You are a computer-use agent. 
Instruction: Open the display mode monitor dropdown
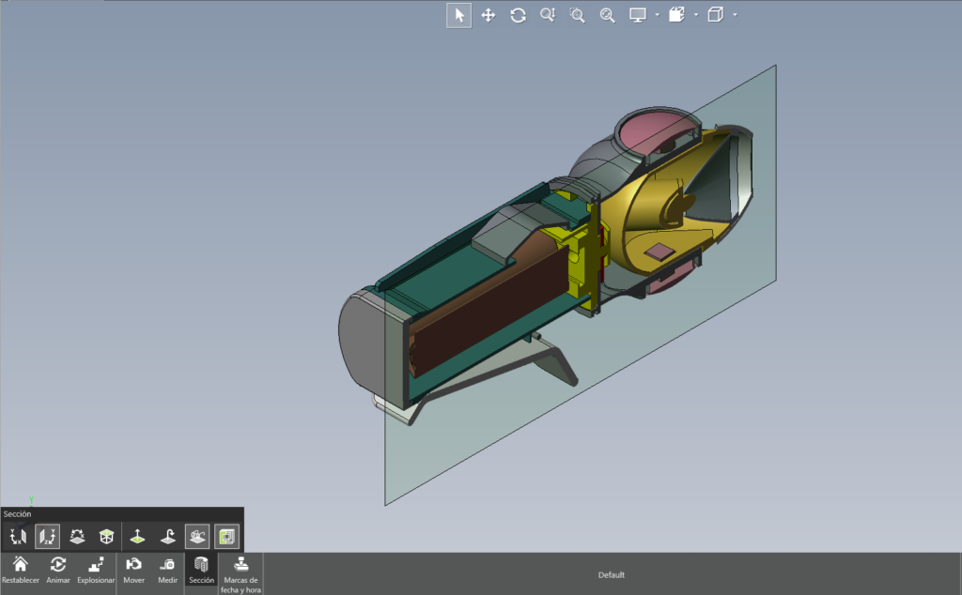pyautogui.click(x=658, y=15)
